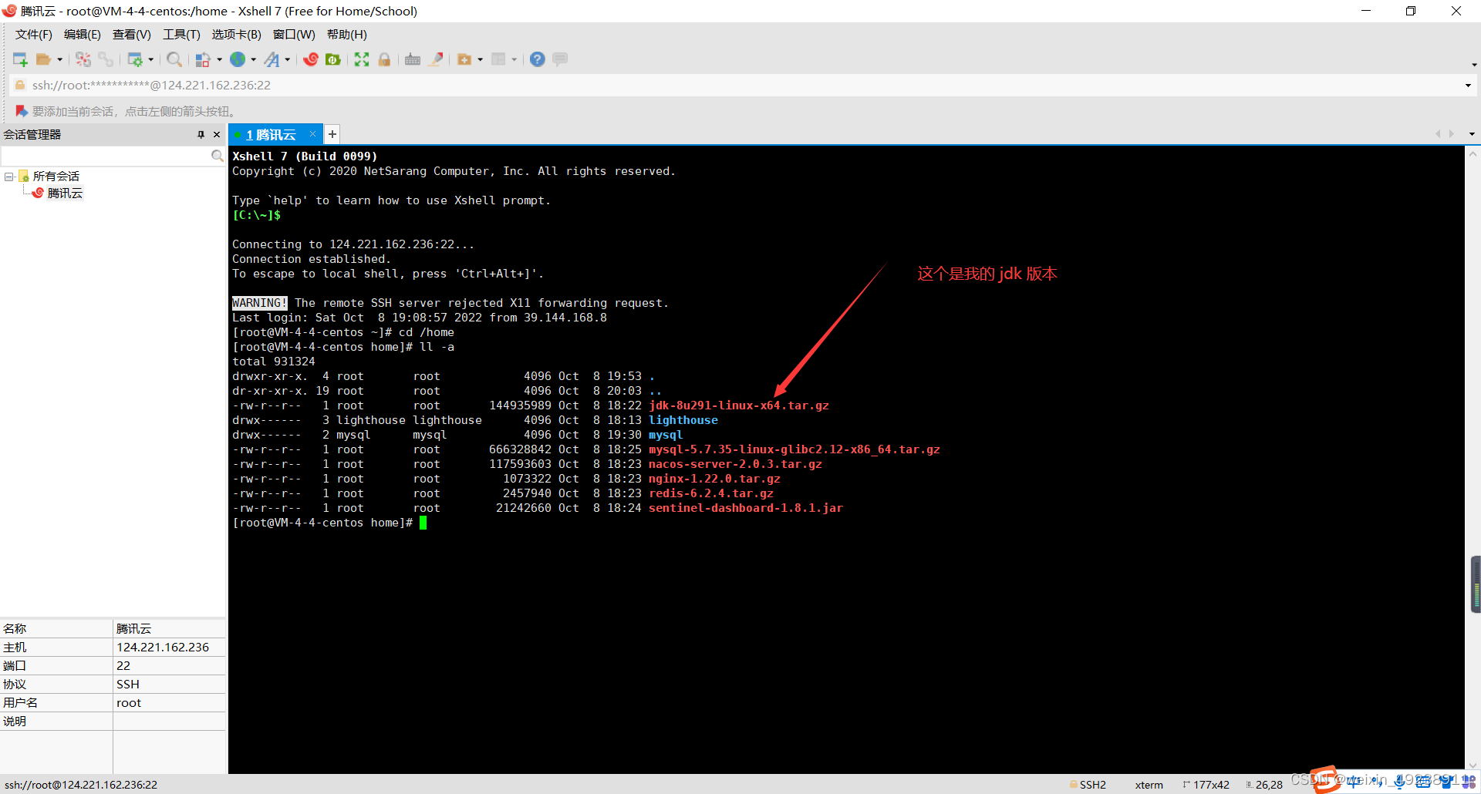Open the 工具(T) menu

(x=181, y=35)
